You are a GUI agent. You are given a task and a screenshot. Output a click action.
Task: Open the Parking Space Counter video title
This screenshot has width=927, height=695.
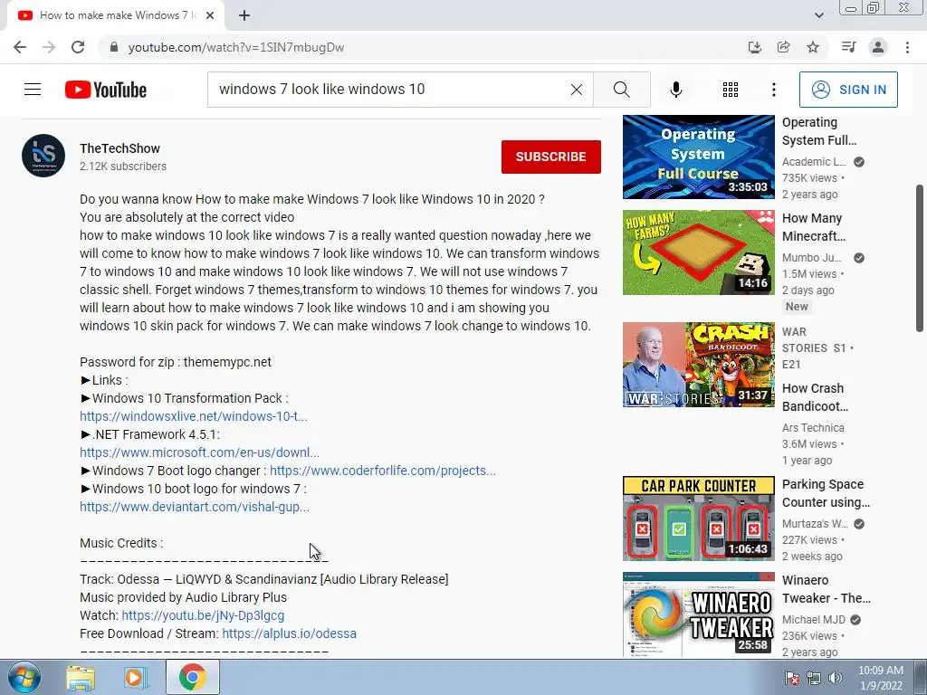tap(826, 493)
